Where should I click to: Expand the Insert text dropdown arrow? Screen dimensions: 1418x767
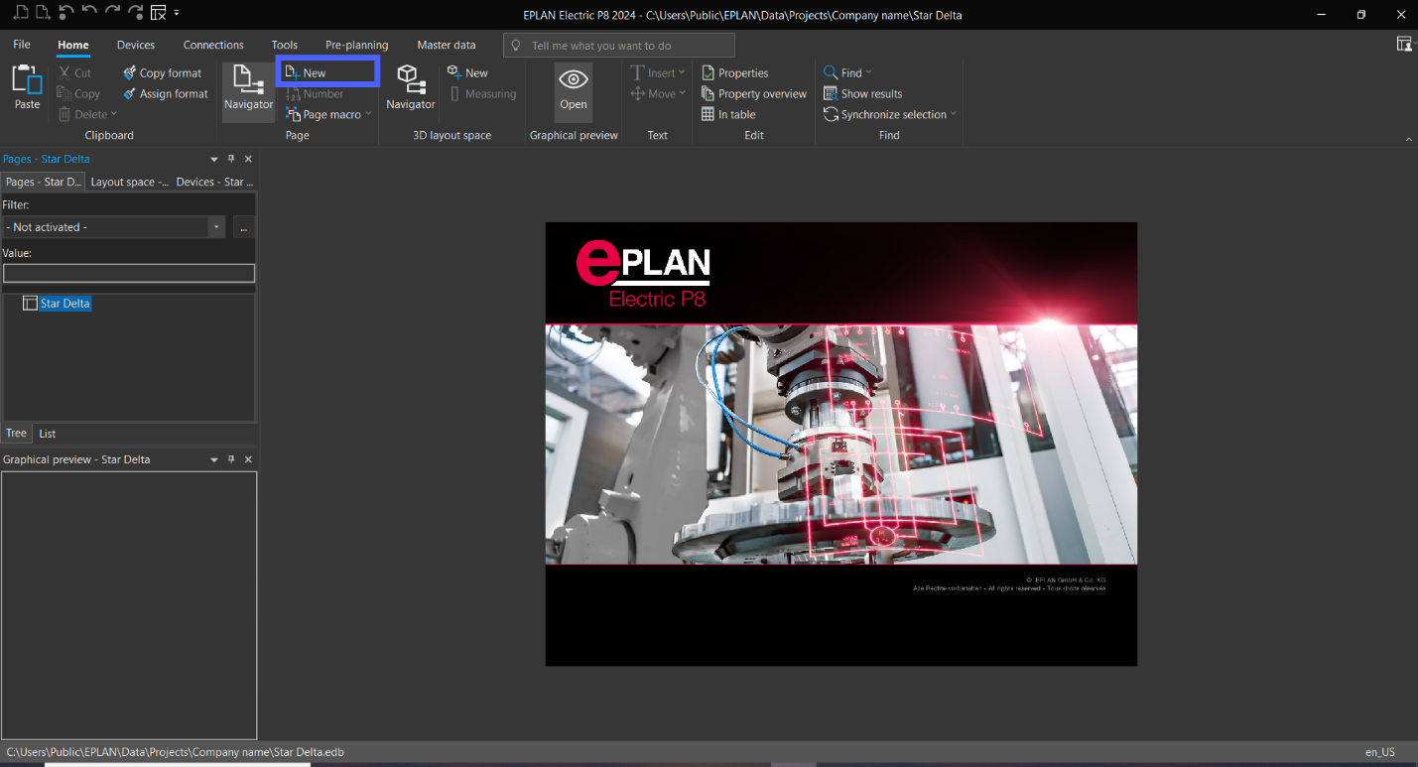pos(682,72)
